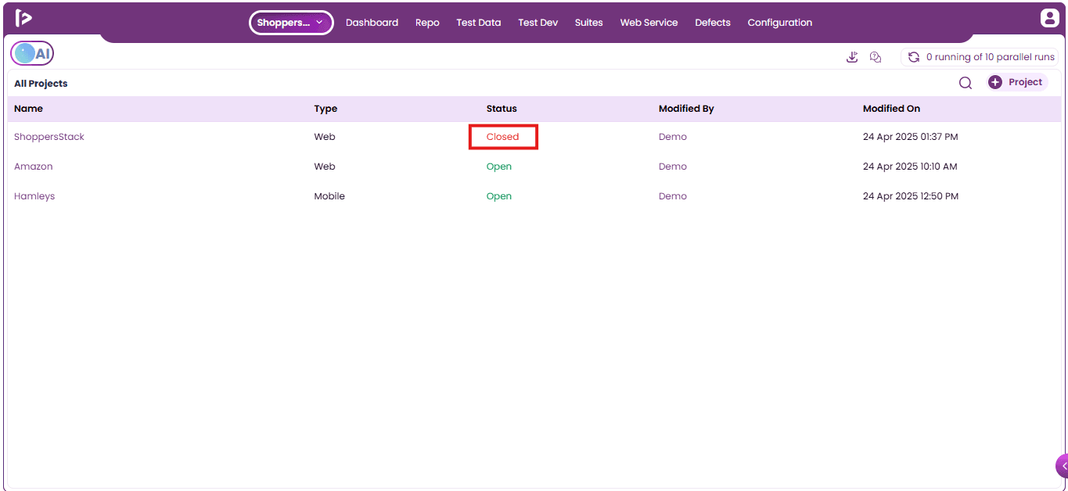This screenshot has height=491, width=1068.
Task: Click the Open status of Hamleys
Action: point(499,196)
